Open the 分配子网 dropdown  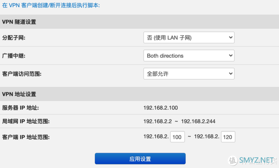point(189,38)
